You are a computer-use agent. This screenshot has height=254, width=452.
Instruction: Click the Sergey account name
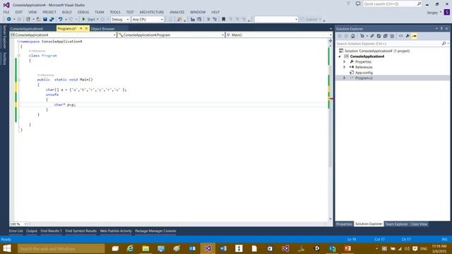432,13
